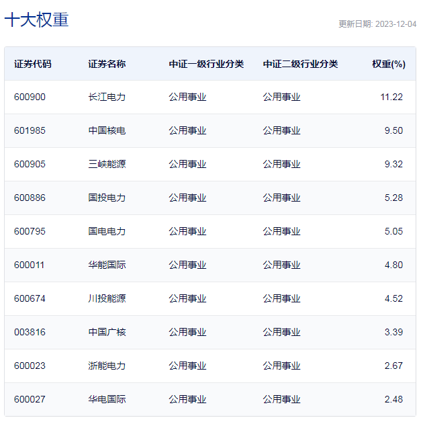The width and height of the screenshot is (421, 422).
Task: Select stock code 600886
Action: coord(30,198)
